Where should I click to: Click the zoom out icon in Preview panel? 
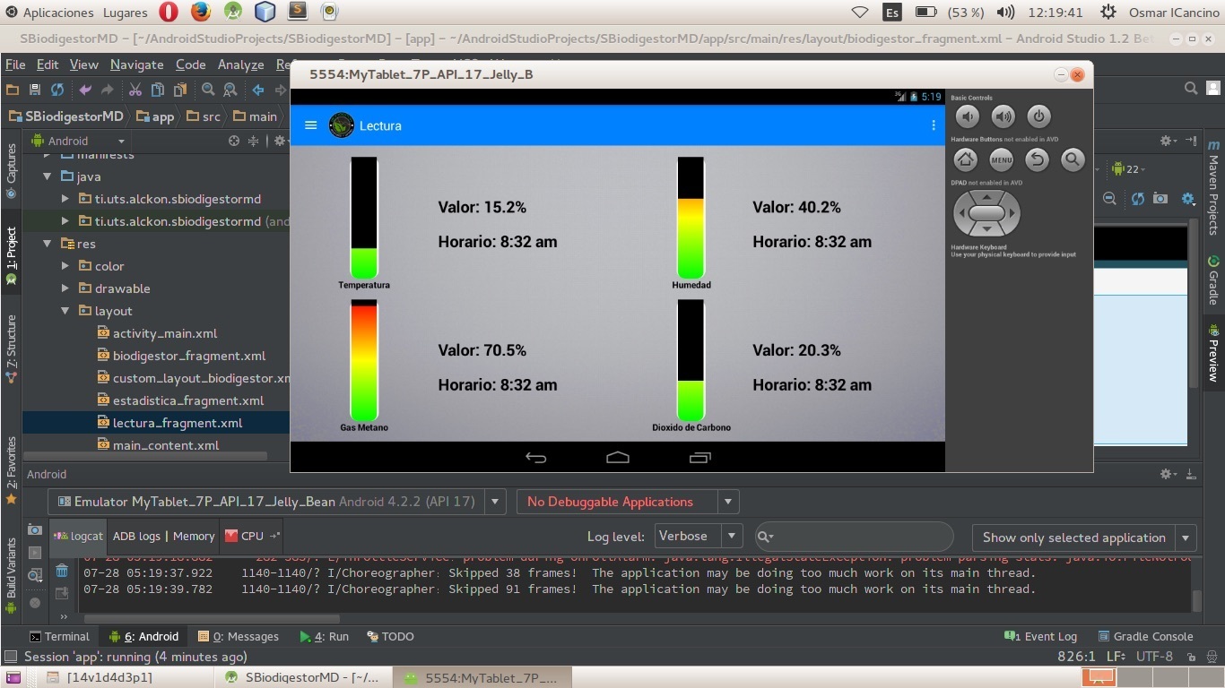point(1109,199)
